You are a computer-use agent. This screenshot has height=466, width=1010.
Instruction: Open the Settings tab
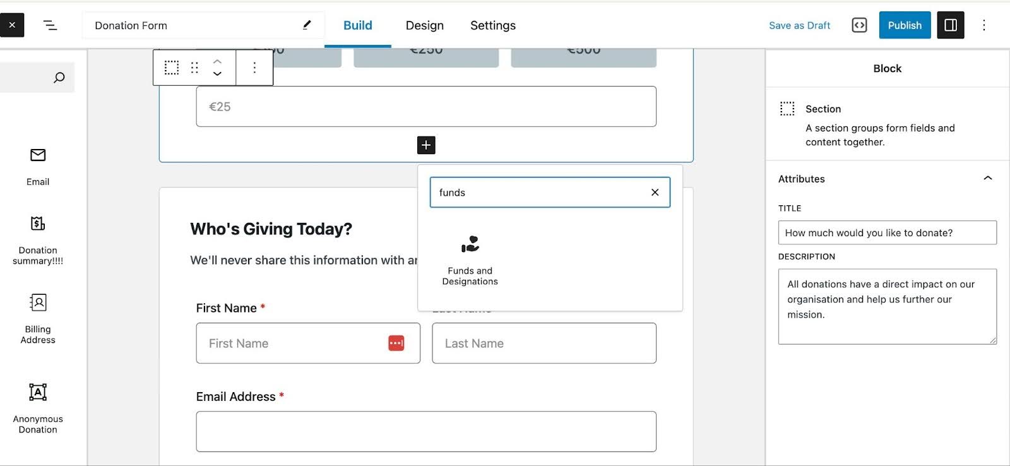tap(492, 25)
